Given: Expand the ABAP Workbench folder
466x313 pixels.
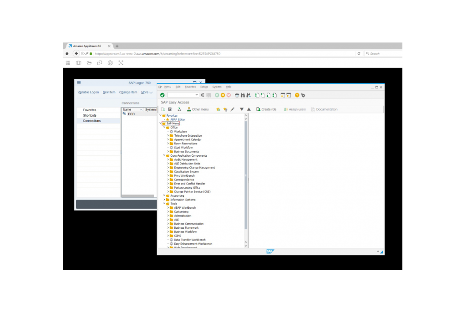Looking at the screenshot, I should (x=168, y=208).
